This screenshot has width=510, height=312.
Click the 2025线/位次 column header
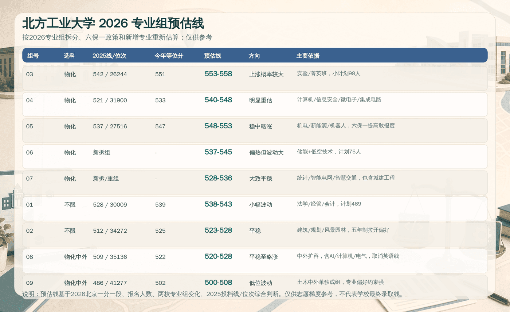coord(109,56)
